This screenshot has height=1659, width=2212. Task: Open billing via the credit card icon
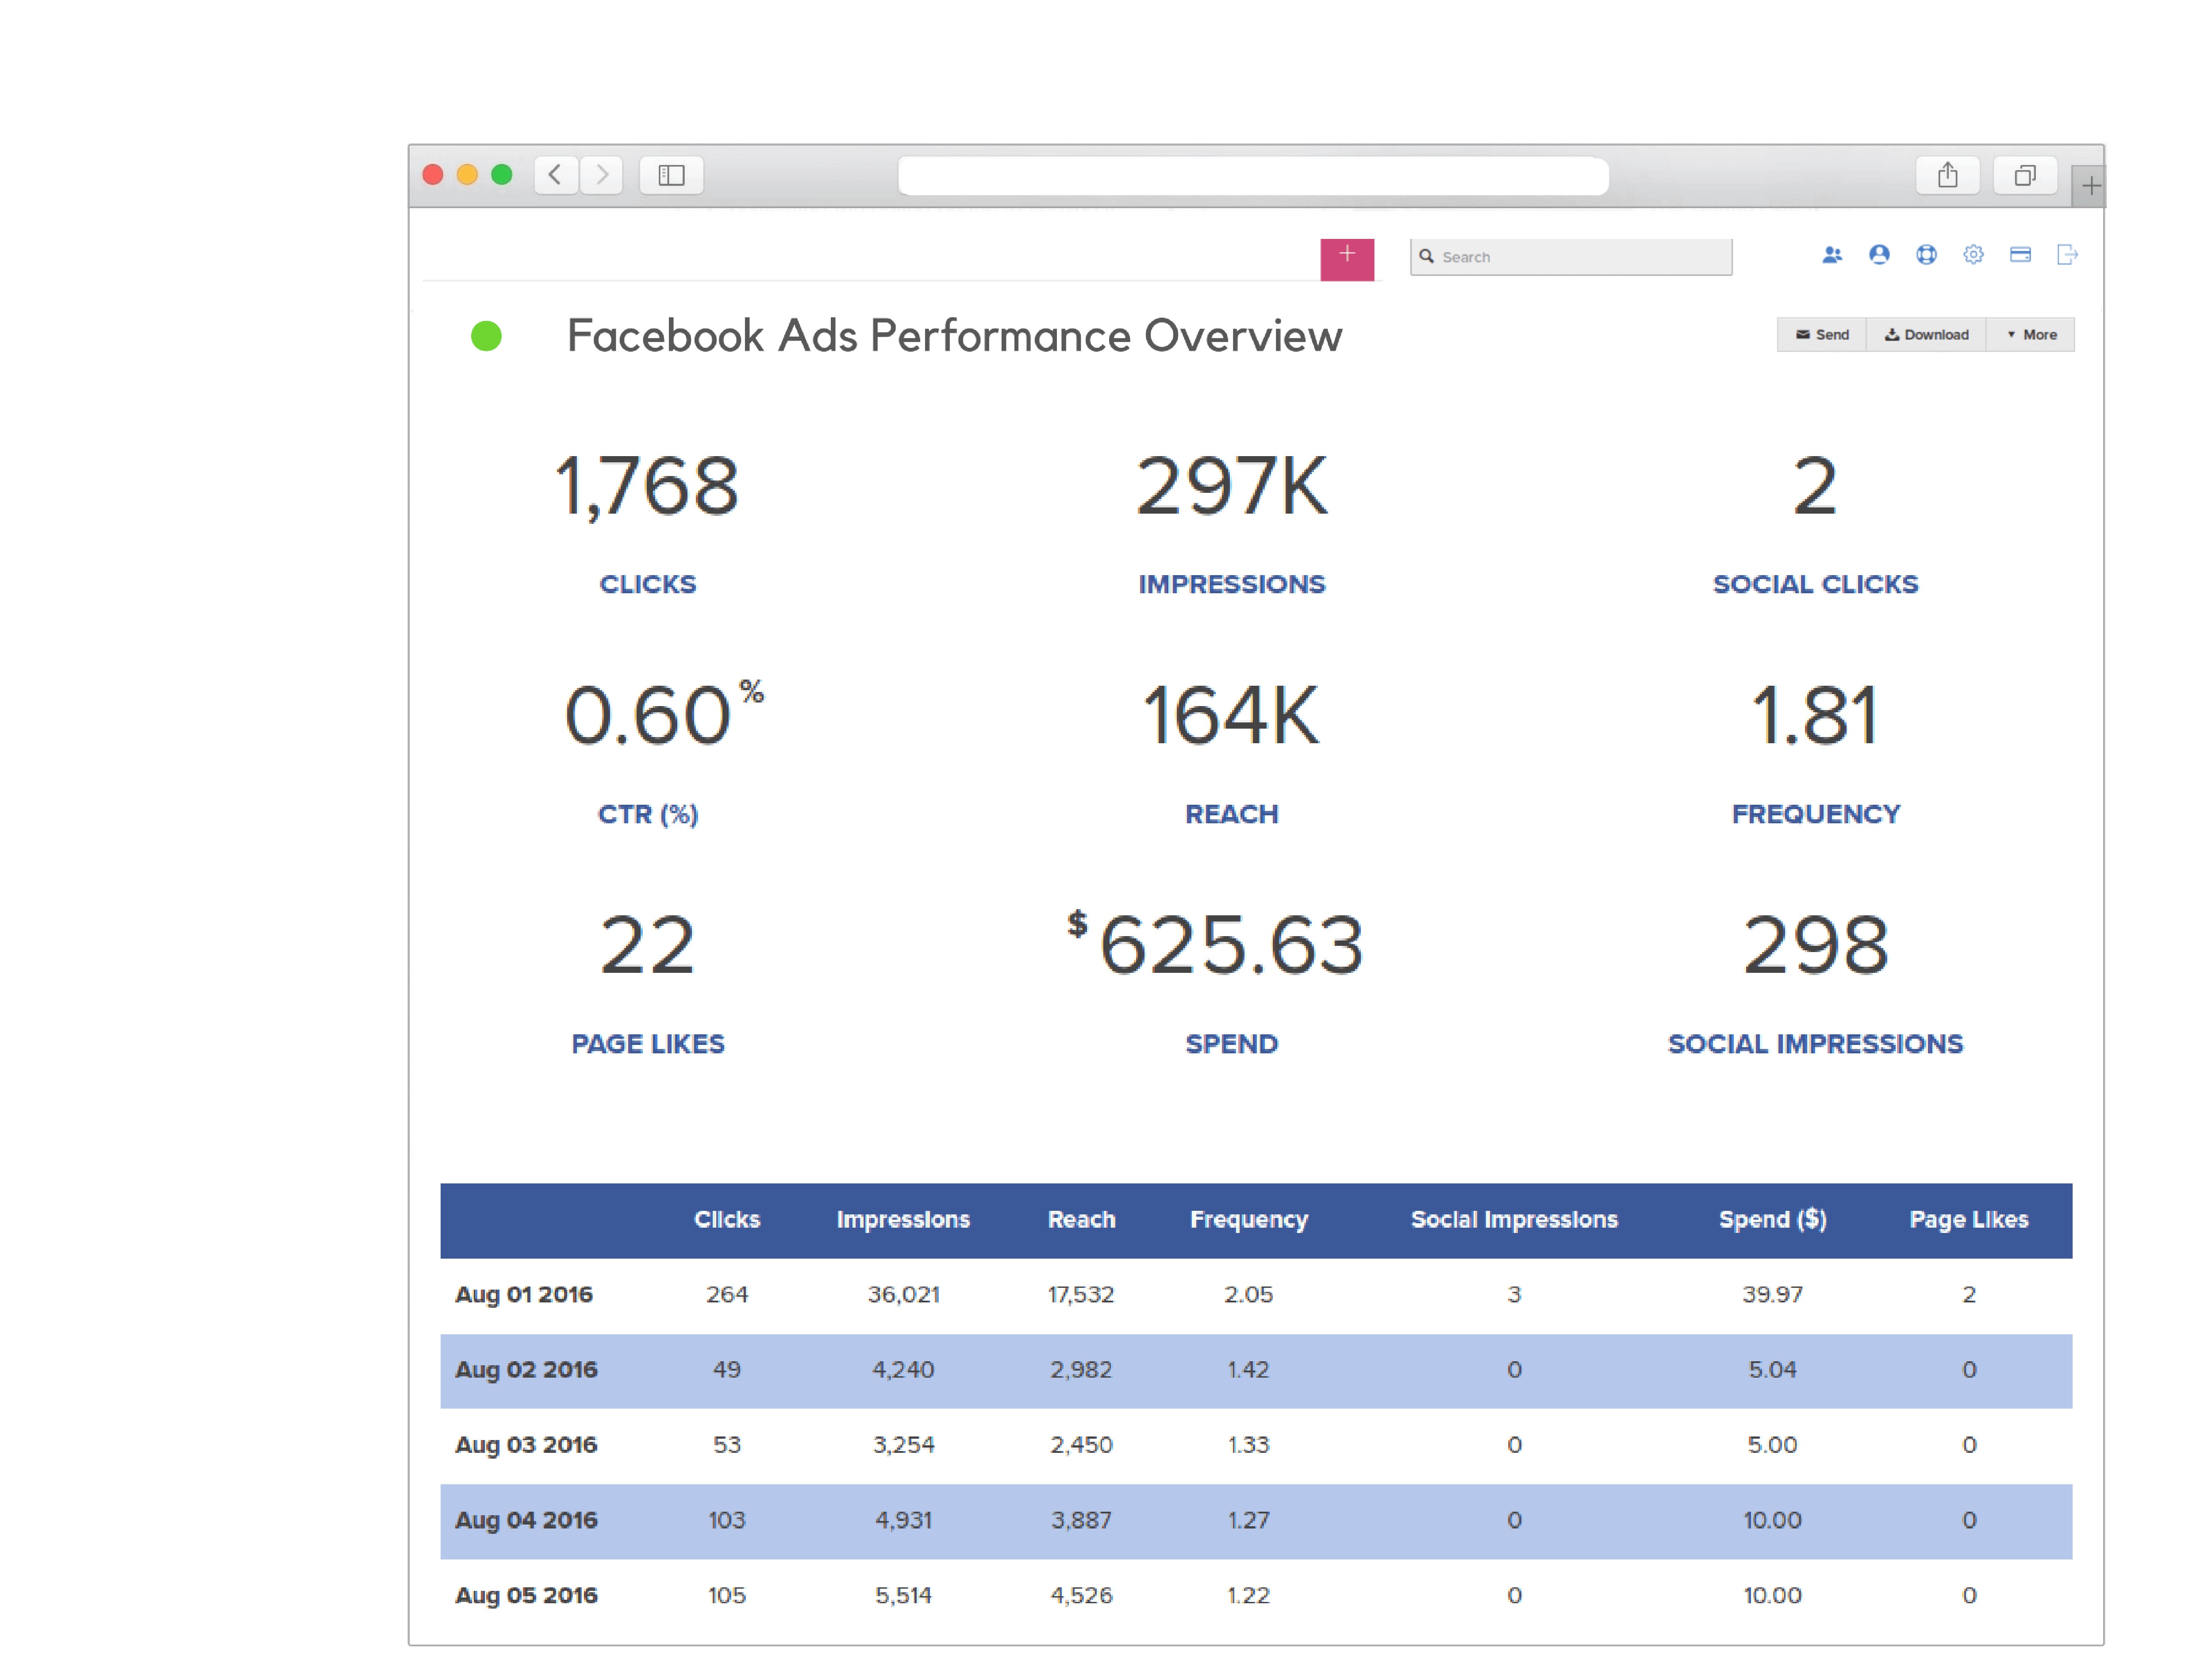(x=2019, y=255)
